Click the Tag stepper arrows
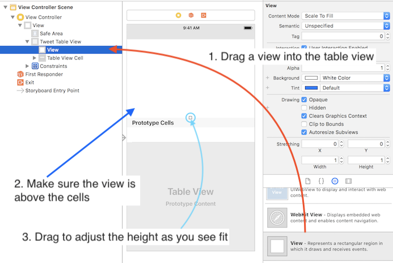This screenshot has width=393, height=263. click(x=388, y=36)
